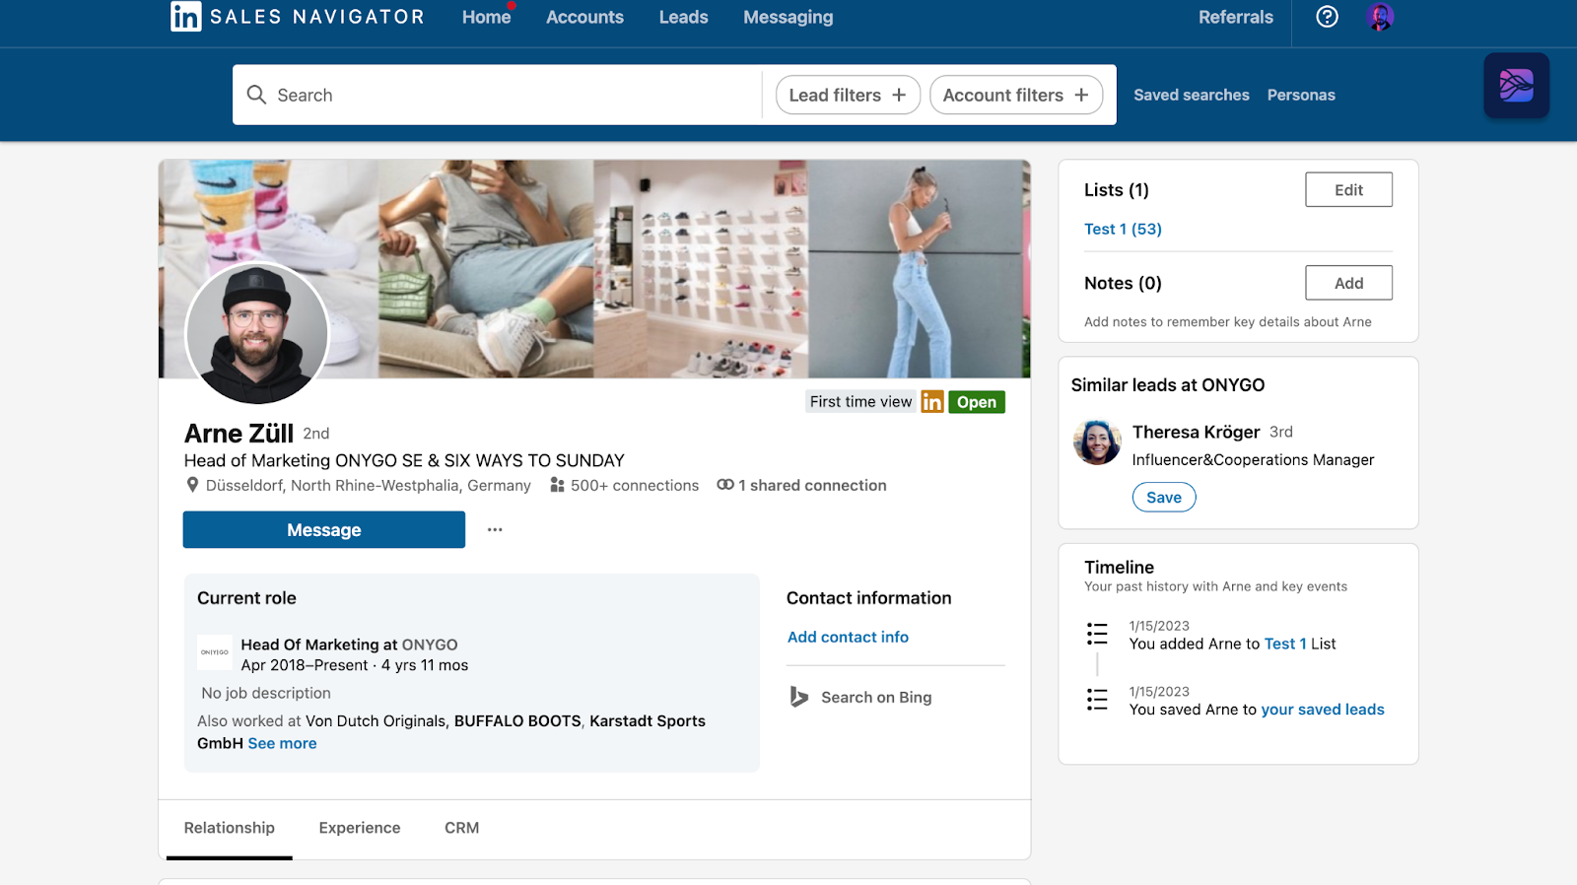Click the profile banner image

[x=594, y=269]
